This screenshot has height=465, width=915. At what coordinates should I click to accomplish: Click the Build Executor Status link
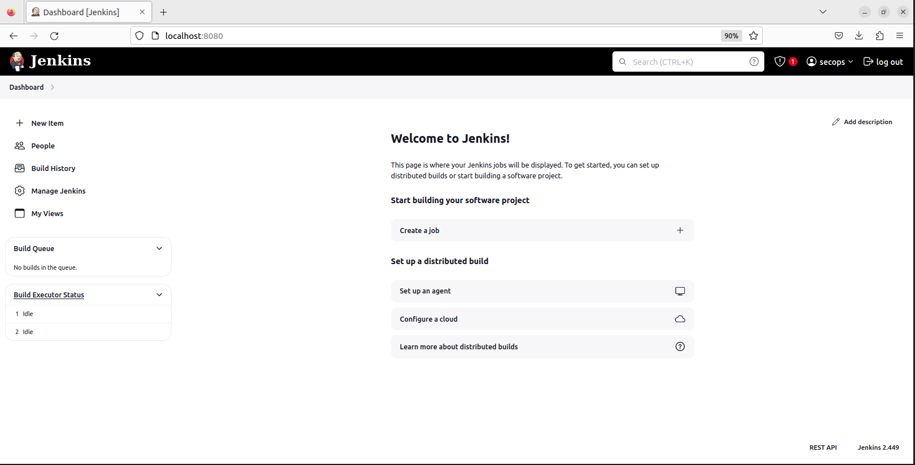[x=49, y=295]
